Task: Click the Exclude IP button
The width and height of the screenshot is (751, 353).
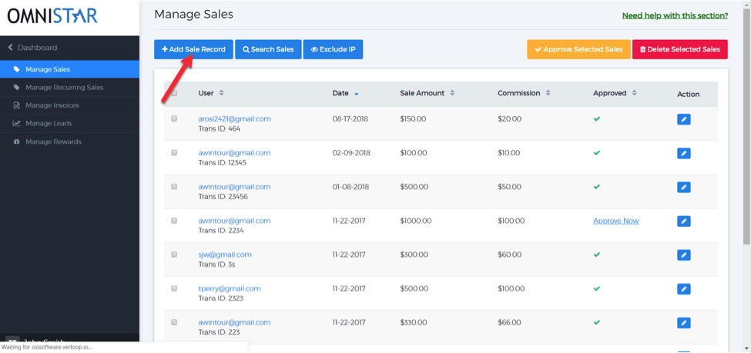Action: (x=333, y=49)
